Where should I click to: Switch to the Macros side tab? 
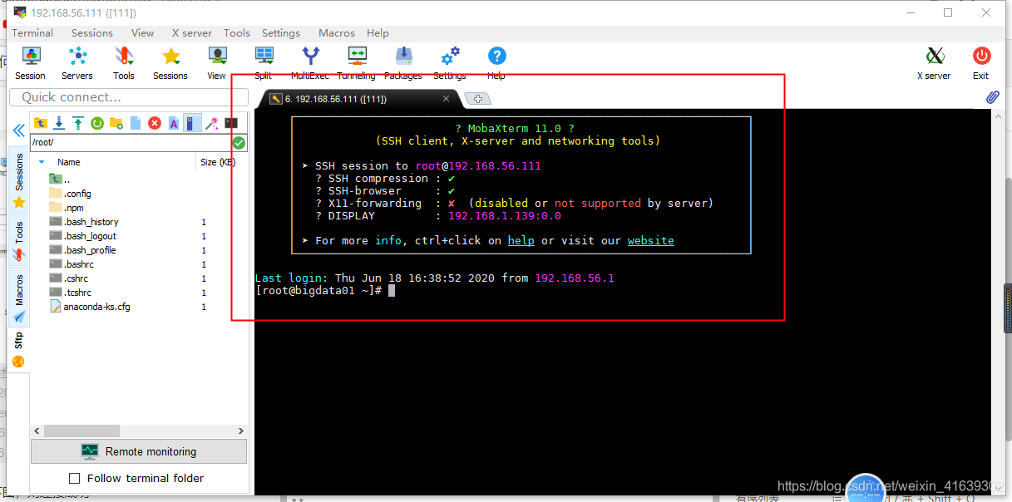click(x=19, y=298)
